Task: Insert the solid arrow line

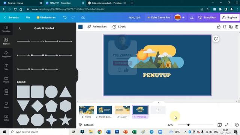Action: pos(23,41)
